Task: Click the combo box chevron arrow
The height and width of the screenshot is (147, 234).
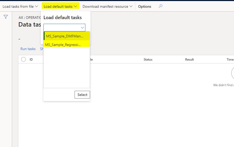Action: (82, 28)
